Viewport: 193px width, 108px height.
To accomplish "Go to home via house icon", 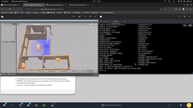I will tap(181, 105).
